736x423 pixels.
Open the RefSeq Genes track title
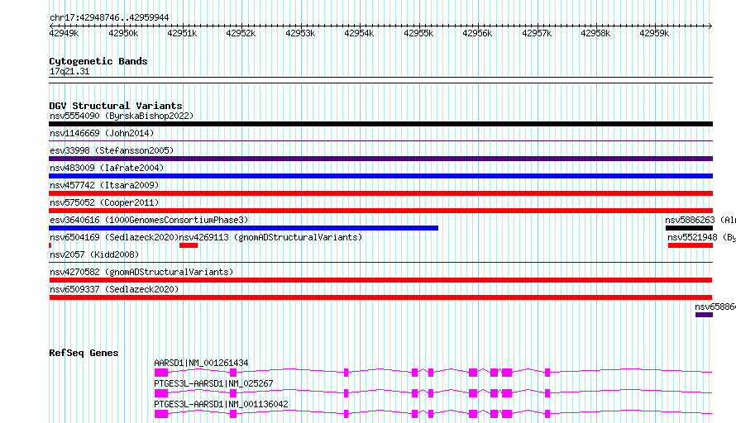click(84, 353)
